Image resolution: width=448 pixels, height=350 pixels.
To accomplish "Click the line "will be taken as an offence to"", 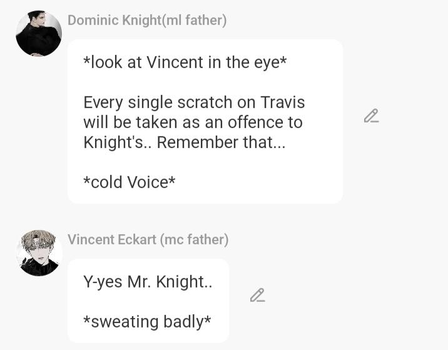I will pyautogui.click(x=193, y=122).
